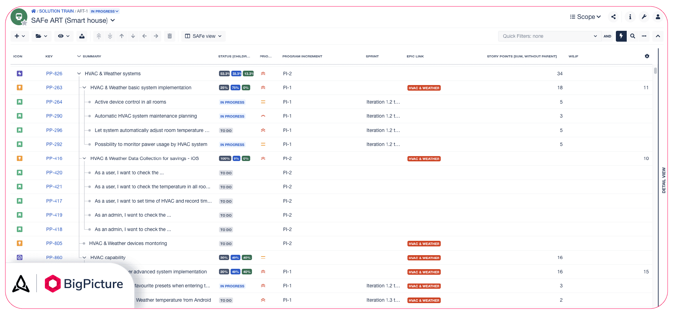Sort by the Program Increment column header
Screen dimensions: 673x315
(x=302, y=56)
